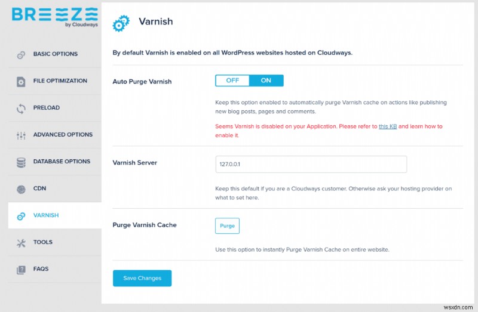Click the Breeze by Cloudways logo
Image resolution: width=478 pixels, height=312 pixels.
(55, 17)
